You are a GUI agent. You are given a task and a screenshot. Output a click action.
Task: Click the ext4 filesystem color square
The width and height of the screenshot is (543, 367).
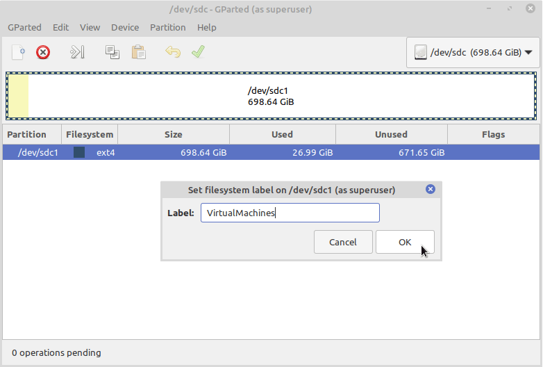point(79,152)
